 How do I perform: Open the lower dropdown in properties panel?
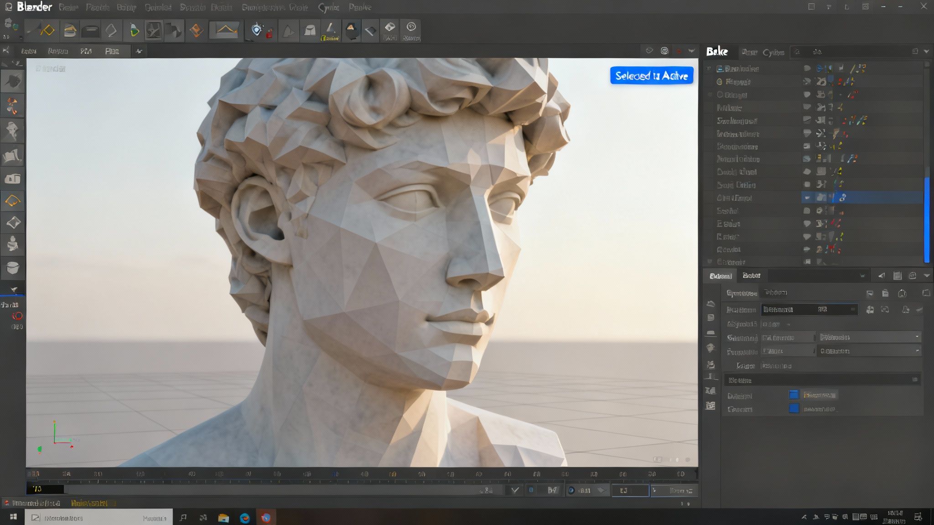[x=870, y=351]
